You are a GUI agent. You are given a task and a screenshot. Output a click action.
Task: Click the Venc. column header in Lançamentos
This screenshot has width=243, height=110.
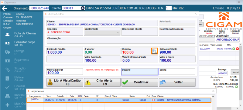click(x=49, y=96)
